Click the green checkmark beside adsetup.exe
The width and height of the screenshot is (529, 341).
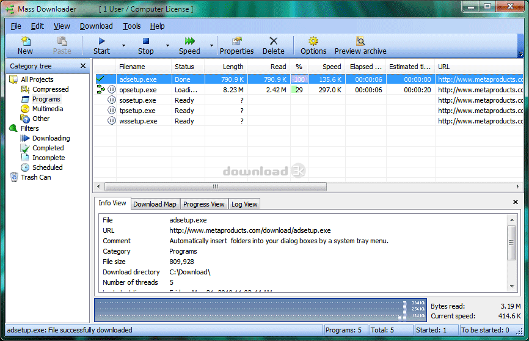(x=100, y=79)
